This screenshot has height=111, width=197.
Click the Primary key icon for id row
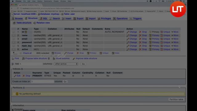(x=150, y=32)
